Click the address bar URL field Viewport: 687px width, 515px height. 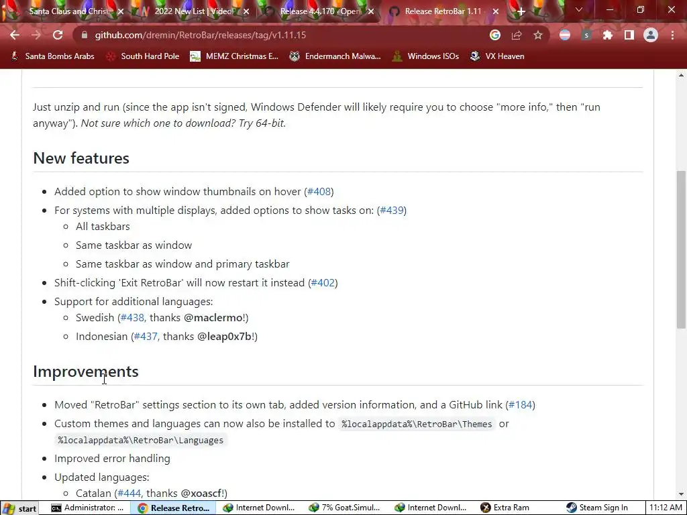tap(280, 35)
